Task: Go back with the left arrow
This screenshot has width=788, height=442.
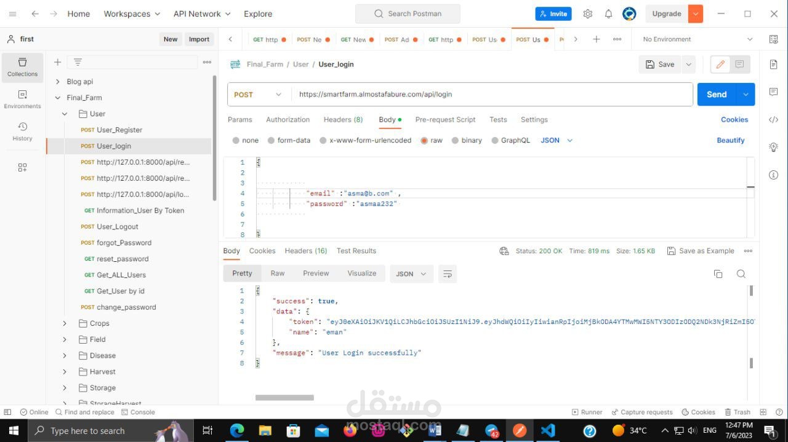Action: click(35, 14)
